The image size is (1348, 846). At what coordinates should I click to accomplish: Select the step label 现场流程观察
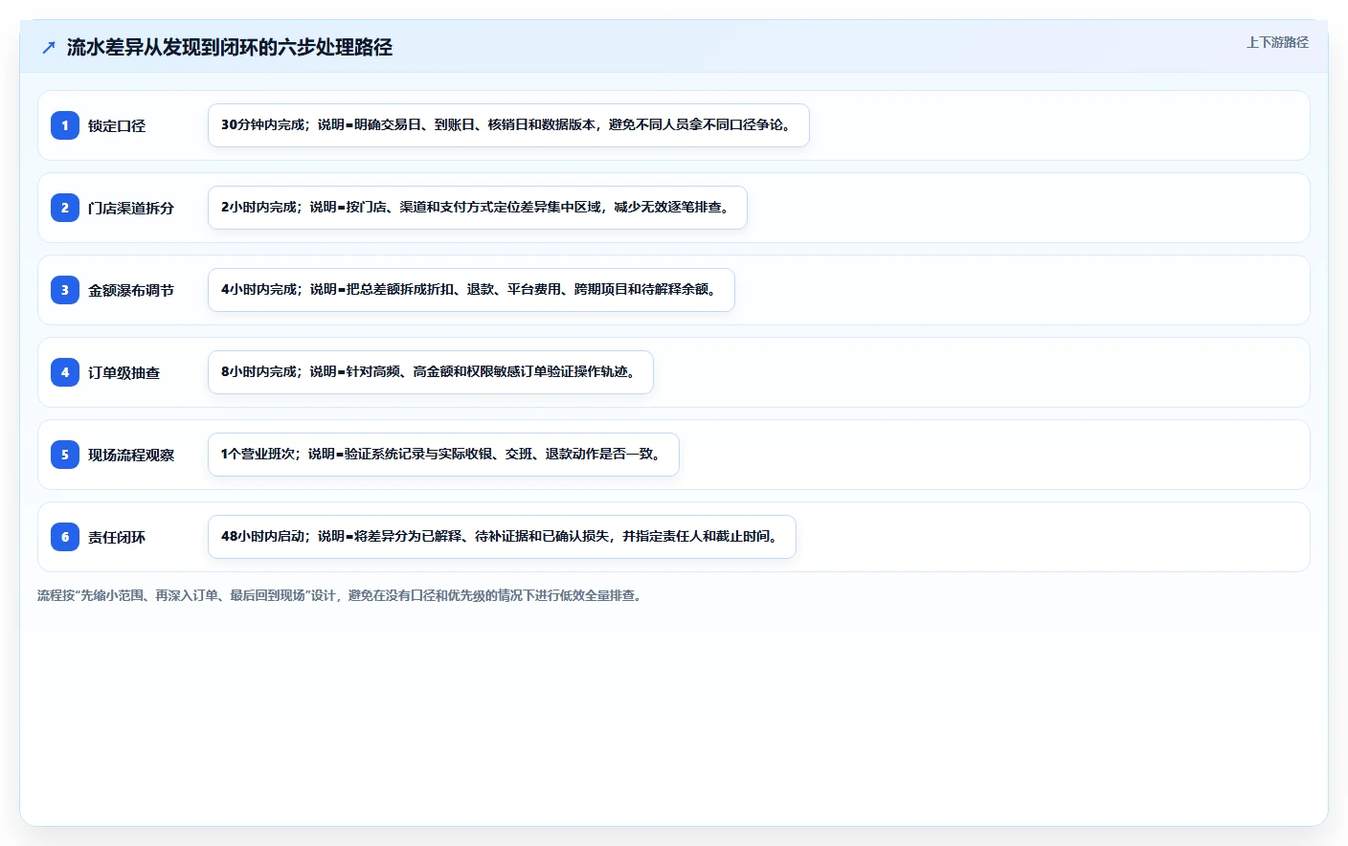pos(131,455)
